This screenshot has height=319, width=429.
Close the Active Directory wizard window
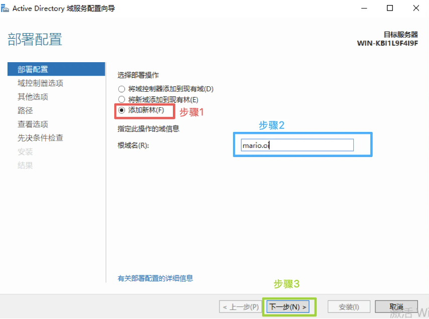click(416, 8)
